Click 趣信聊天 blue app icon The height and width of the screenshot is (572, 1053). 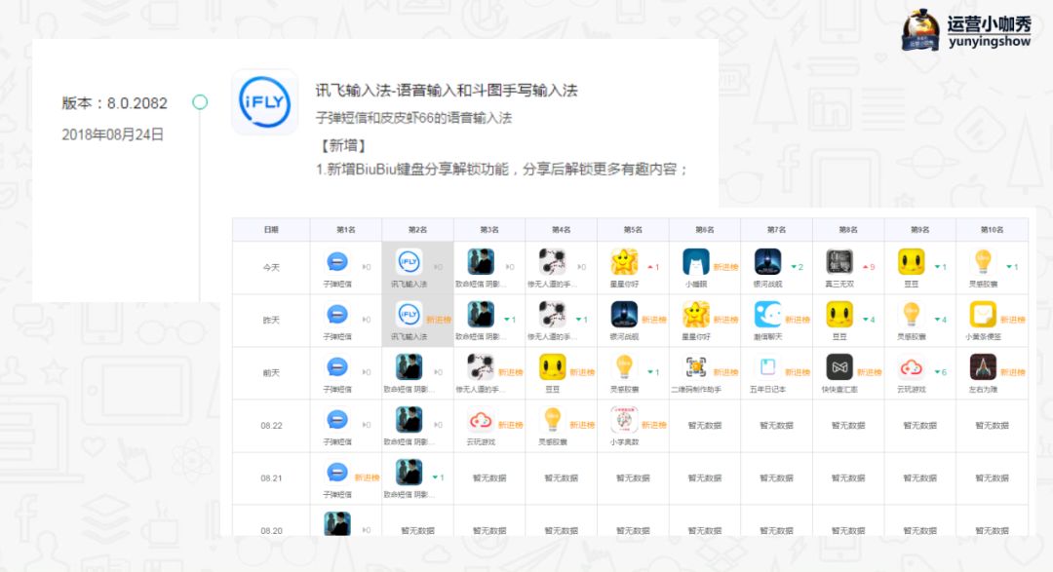(767, 314)
